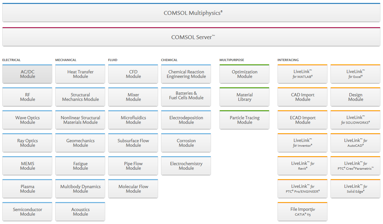Select the AC/DC Module tile

27,74
